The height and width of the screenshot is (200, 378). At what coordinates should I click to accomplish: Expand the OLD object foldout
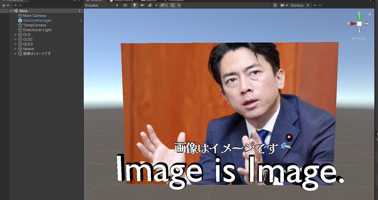pos(15,35)
